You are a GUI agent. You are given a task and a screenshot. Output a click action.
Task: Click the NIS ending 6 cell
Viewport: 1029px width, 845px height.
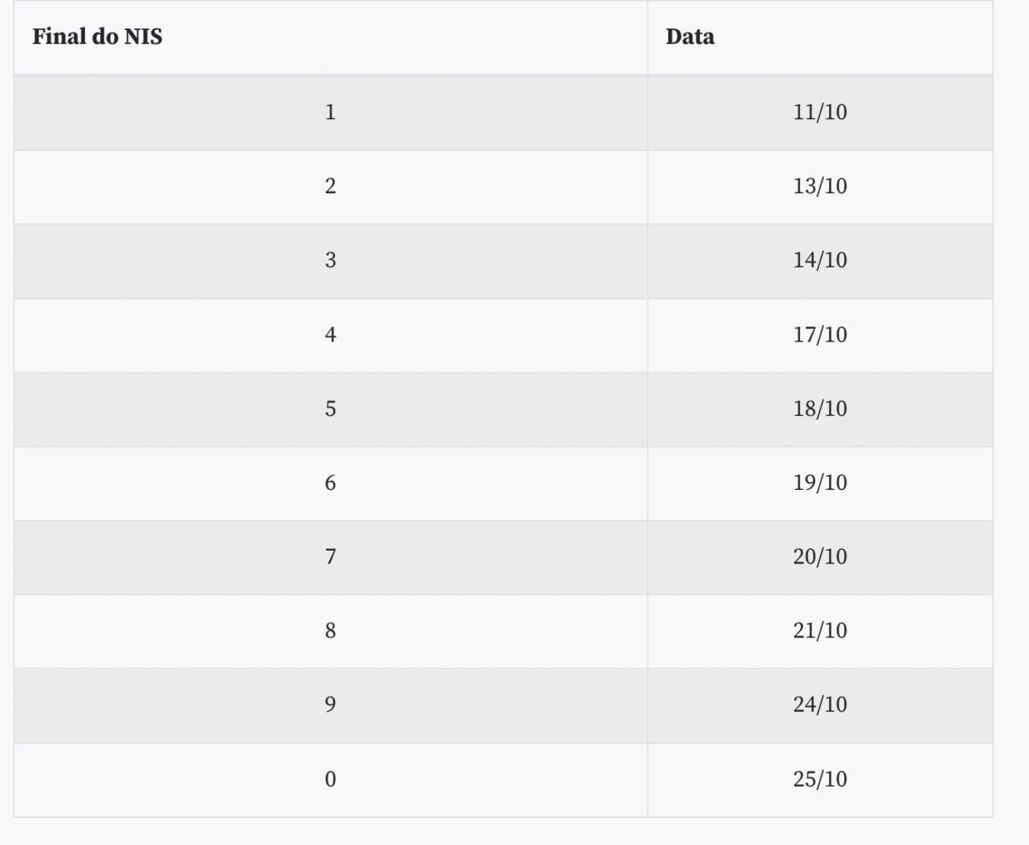pos(330,483)
